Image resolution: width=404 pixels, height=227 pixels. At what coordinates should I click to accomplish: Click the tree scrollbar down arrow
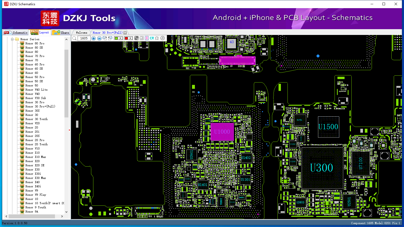pyautogui.click(x=66, y=212)
